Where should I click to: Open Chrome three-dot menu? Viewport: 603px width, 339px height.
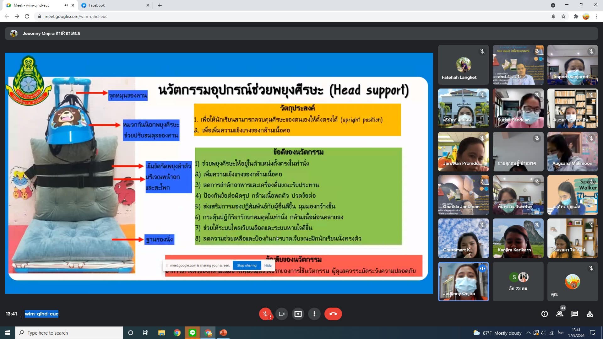coord(596,16)
